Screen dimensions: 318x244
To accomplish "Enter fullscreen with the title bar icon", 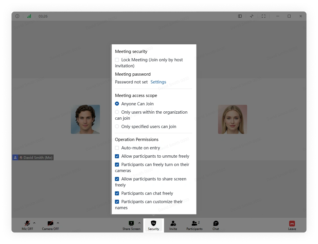I will 264,16.
